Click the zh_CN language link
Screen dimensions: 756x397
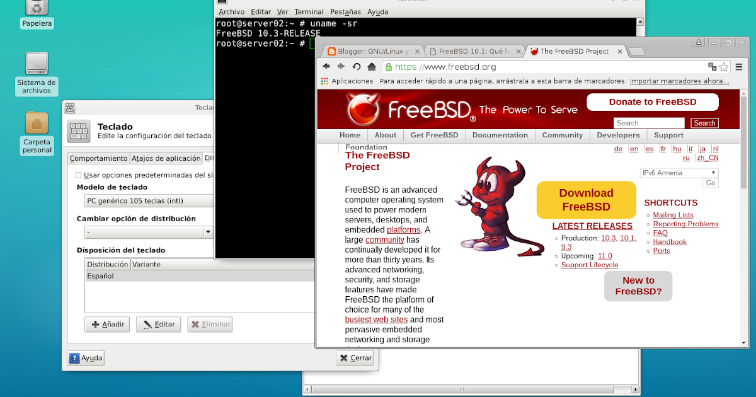click(707, 158)
